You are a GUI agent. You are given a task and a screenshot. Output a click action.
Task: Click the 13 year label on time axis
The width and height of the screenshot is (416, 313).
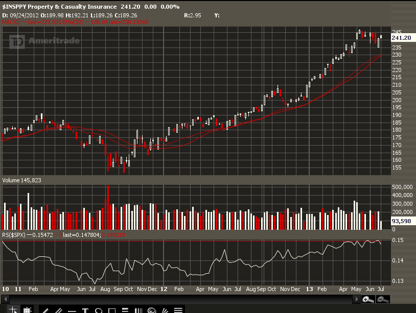point(309,289)
